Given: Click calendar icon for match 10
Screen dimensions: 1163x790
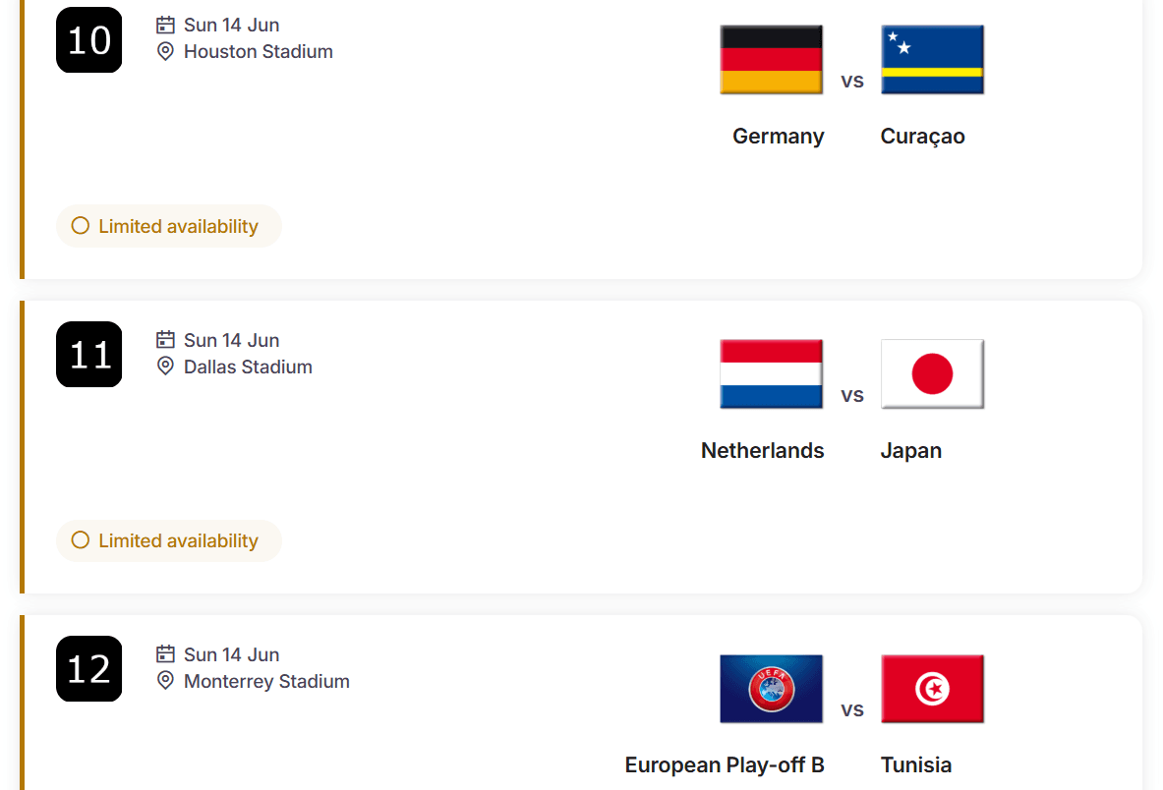Looking at the screenshot, I should 165,25.
